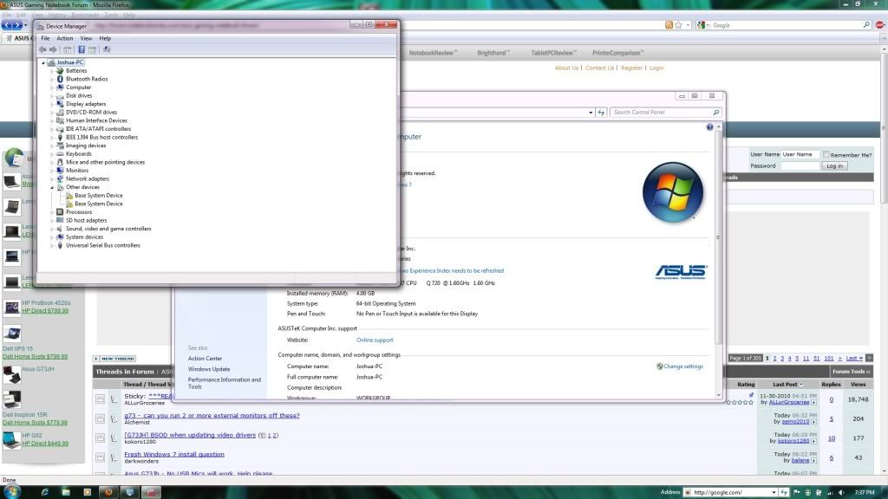This screenshot has height=499, width=888.
Task: Open the Help menu in Device Manager
Action: click(x=105, y=38)
